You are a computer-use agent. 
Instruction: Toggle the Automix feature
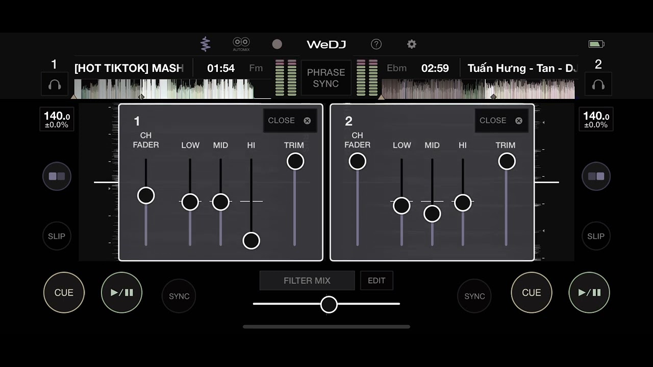pyautogui.click(x=241, y=44)
